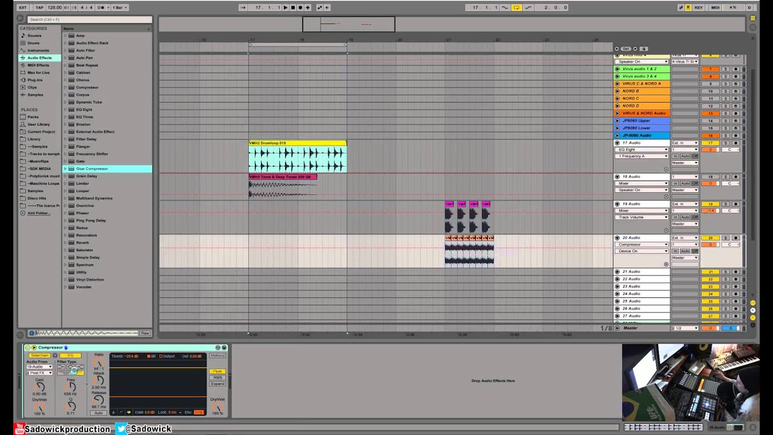Open MIDI Effects category
Image resolution: width=773 pixels, height=435 pixels.
click(x=38, y=65)
